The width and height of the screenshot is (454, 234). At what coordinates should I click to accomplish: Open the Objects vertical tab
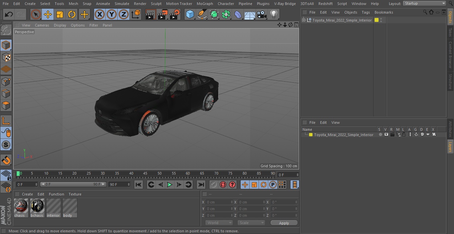[450, 17]
